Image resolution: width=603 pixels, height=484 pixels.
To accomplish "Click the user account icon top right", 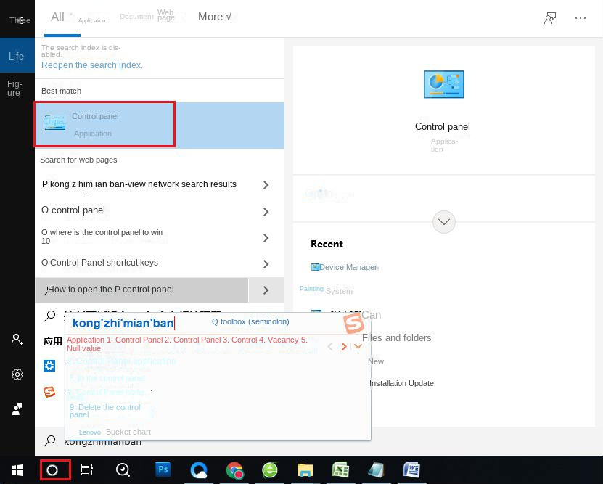I will coord(550,17).
